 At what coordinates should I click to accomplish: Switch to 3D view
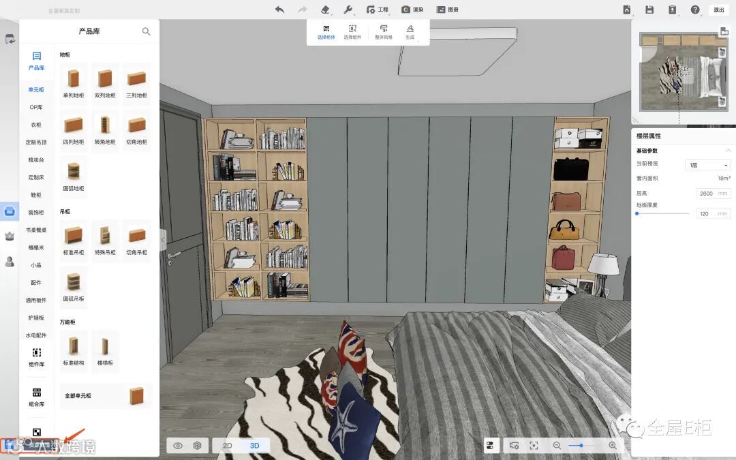[254, 446]
